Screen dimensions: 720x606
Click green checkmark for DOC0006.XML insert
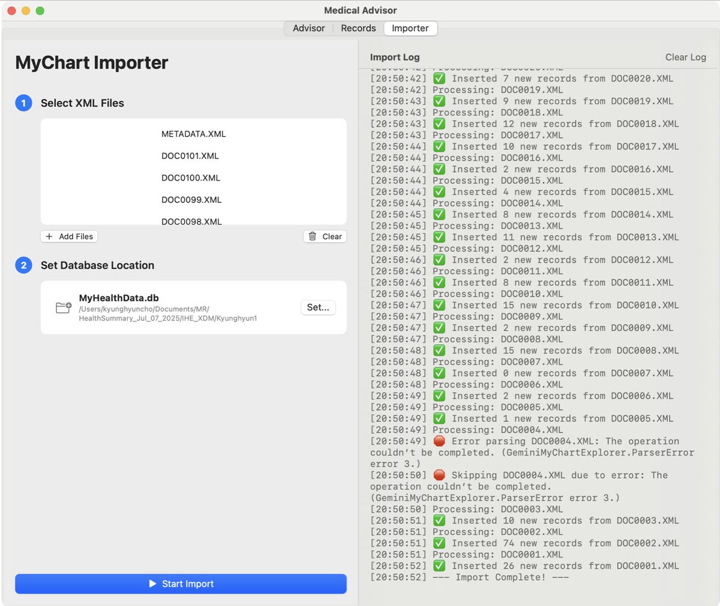[439, 396]
